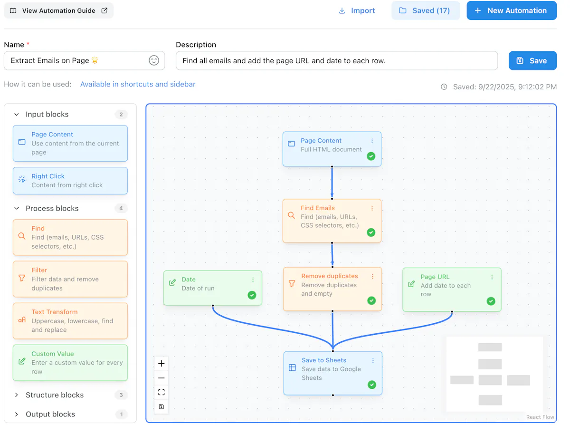Open the Date node's three-dot menu

click(253, 280)
